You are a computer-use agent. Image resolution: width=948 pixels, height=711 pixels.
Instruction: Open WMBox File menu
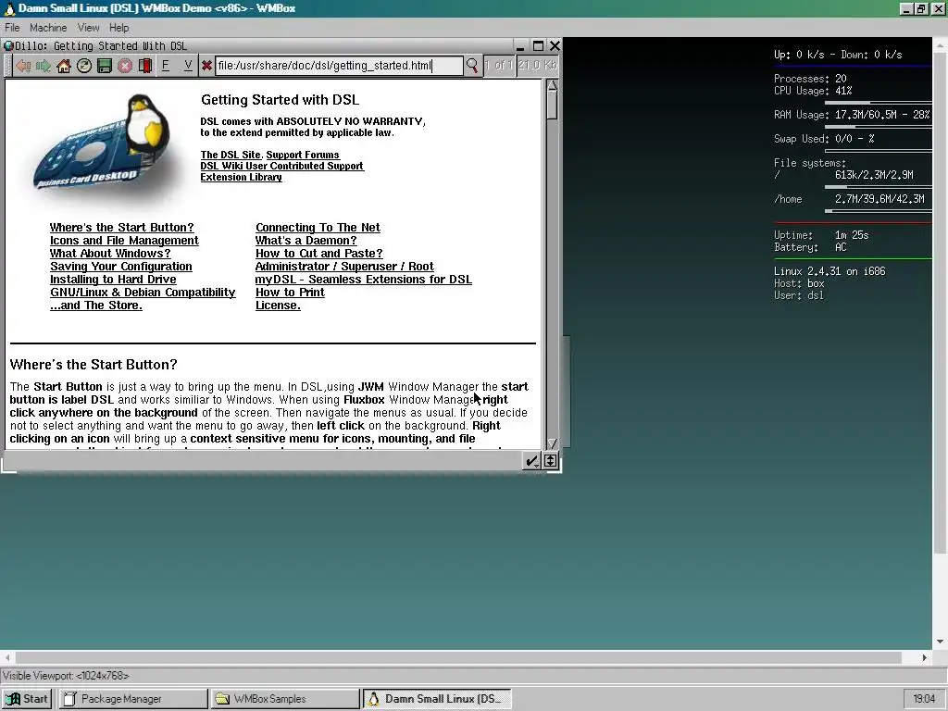coord(12,28)
